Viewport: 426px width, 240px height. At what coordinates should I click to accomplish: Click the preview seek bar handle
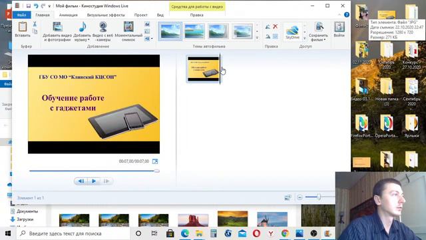(157, 171)
